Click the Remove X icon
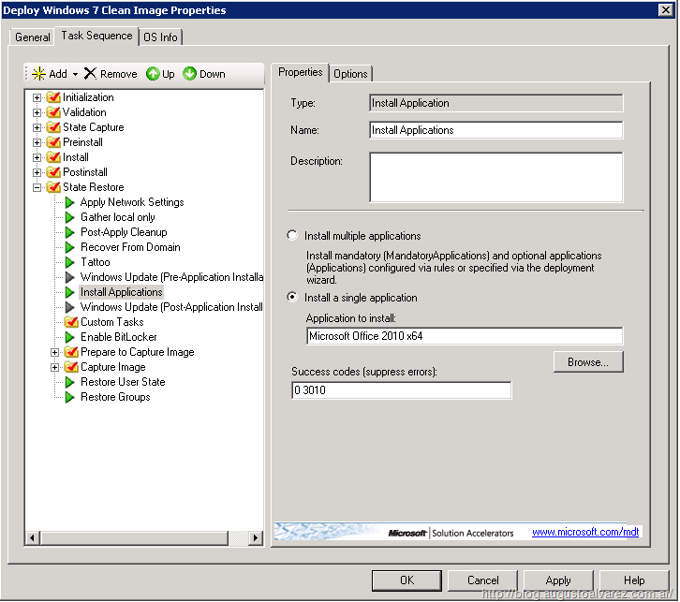 click(x=90, y=74)
